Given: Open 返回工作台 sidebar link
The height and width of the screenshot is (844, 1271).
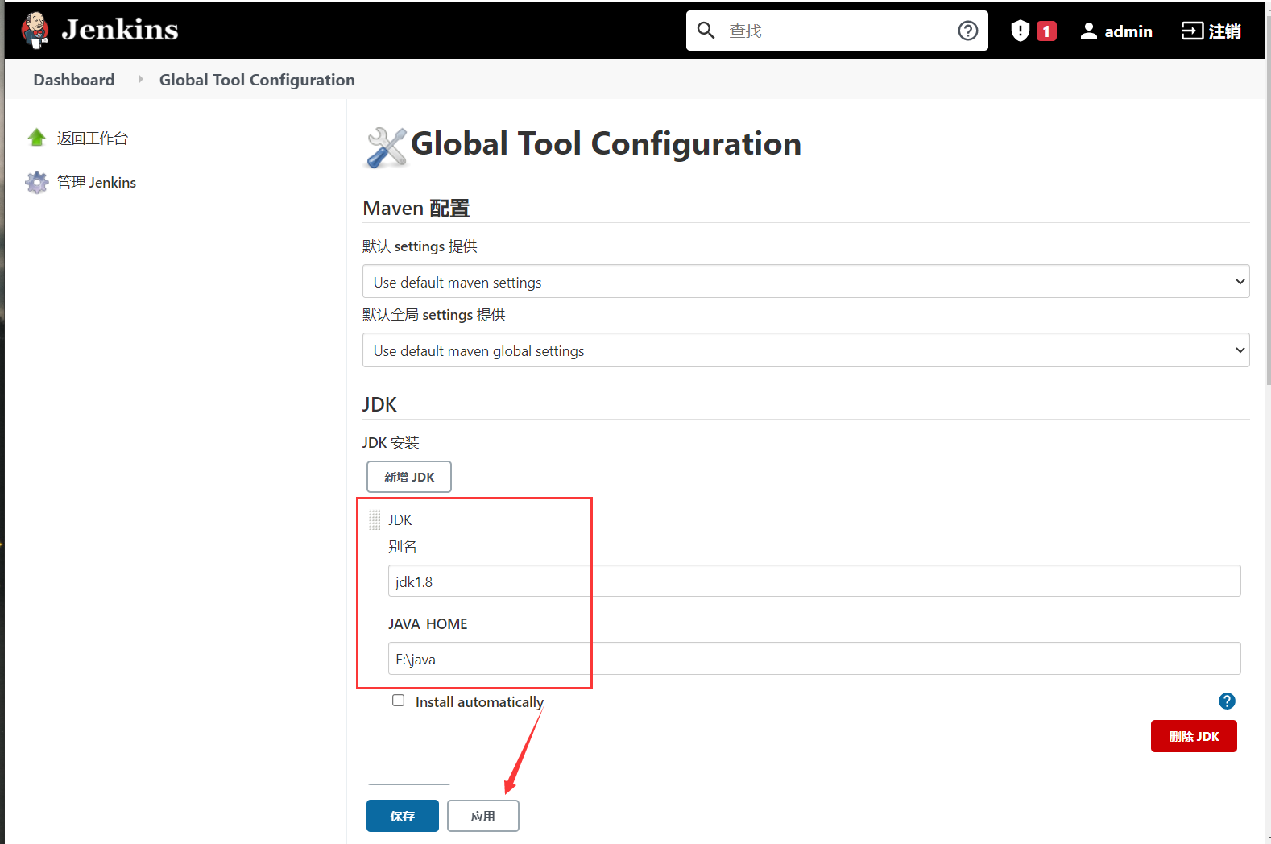Looking at the screenshot, I should (93, 139).
